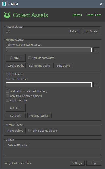Open the List Assets button

pos(91,31)
